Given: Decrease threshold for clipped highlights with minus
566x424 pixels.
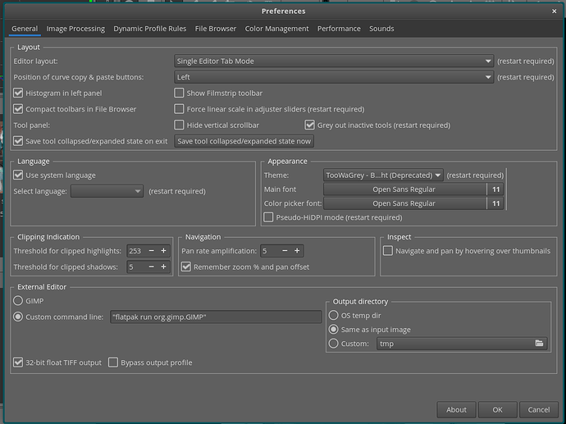Looking at the screenshot, I should pyautogui.click(x=151, y=251).
